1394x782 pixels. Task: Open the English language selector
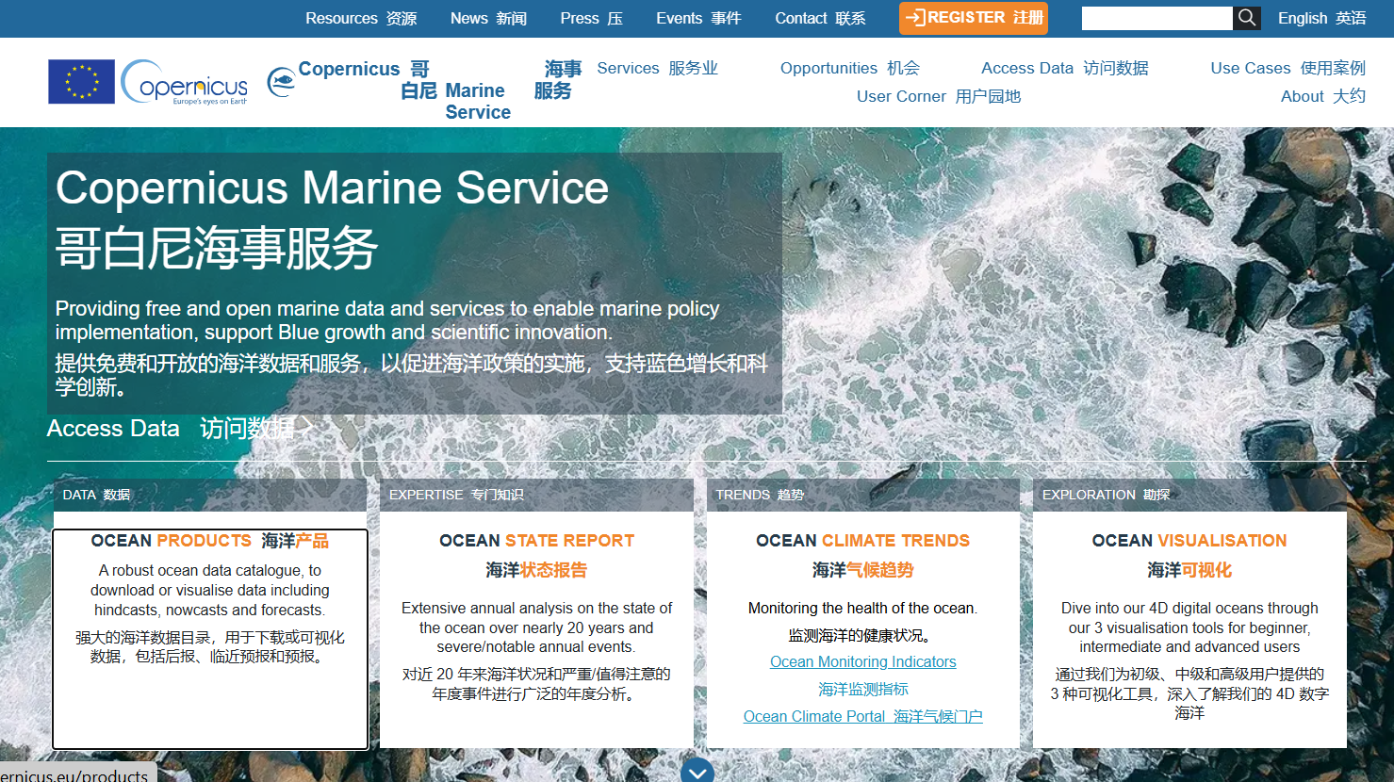1321,18
